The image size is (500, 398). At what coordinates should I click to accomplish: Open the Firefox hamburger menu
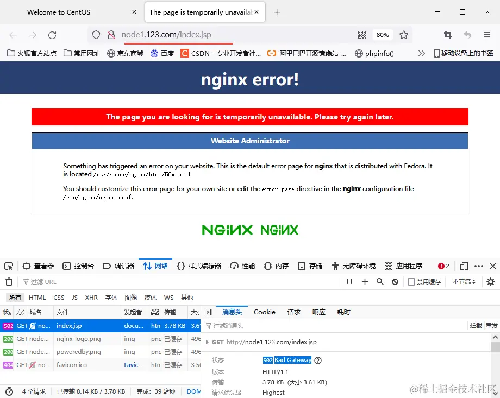pos(487,35)
